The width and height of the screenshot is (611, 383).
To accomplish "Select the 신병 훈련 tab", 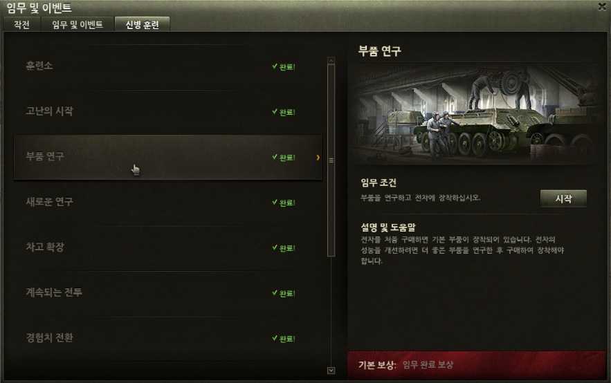I will [x=143, y=24].
